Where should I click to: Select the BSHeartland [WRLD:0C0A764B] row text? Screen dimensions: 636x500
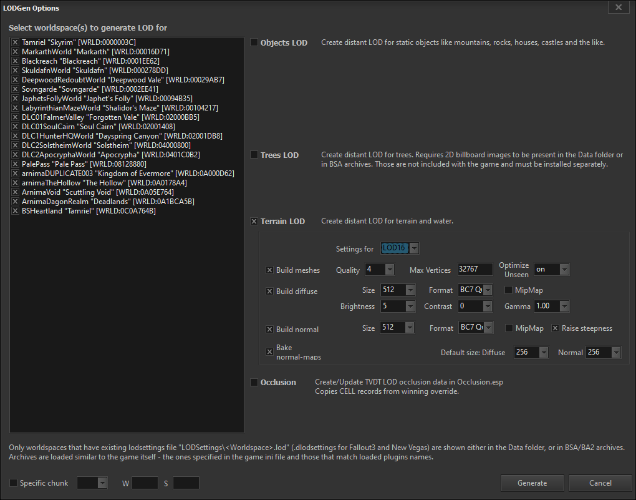[x=89, y=211]
